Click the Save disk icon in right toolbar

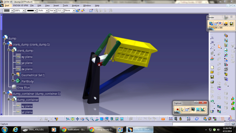212,77
